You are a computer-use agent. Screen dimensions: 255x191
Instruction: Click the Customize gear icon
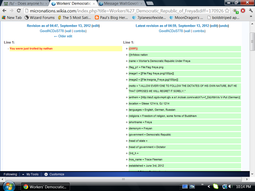tap(46, 174)
